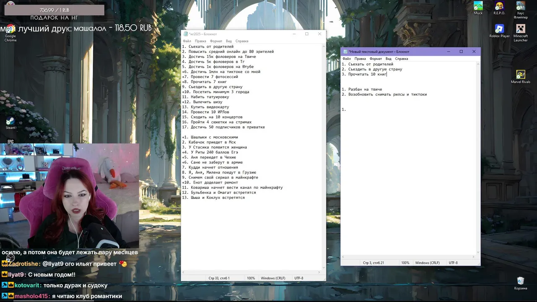Open the Хаус Флиппер desktop shortcut
537x302 pixels.
tap(521, 10)
